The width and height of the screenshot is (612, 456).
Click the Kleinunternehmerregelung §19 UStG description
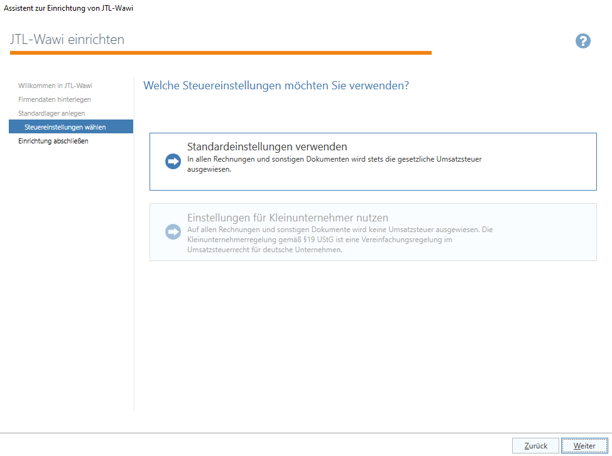[x=339, y=240]
